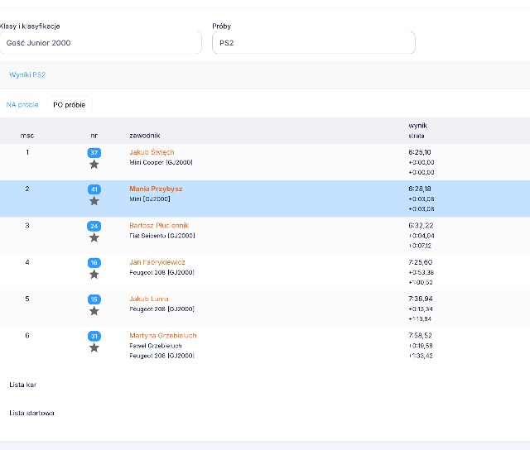
Task: Open the Klasy i klasyfikacje dropdown
Action: tap(101, 43)
